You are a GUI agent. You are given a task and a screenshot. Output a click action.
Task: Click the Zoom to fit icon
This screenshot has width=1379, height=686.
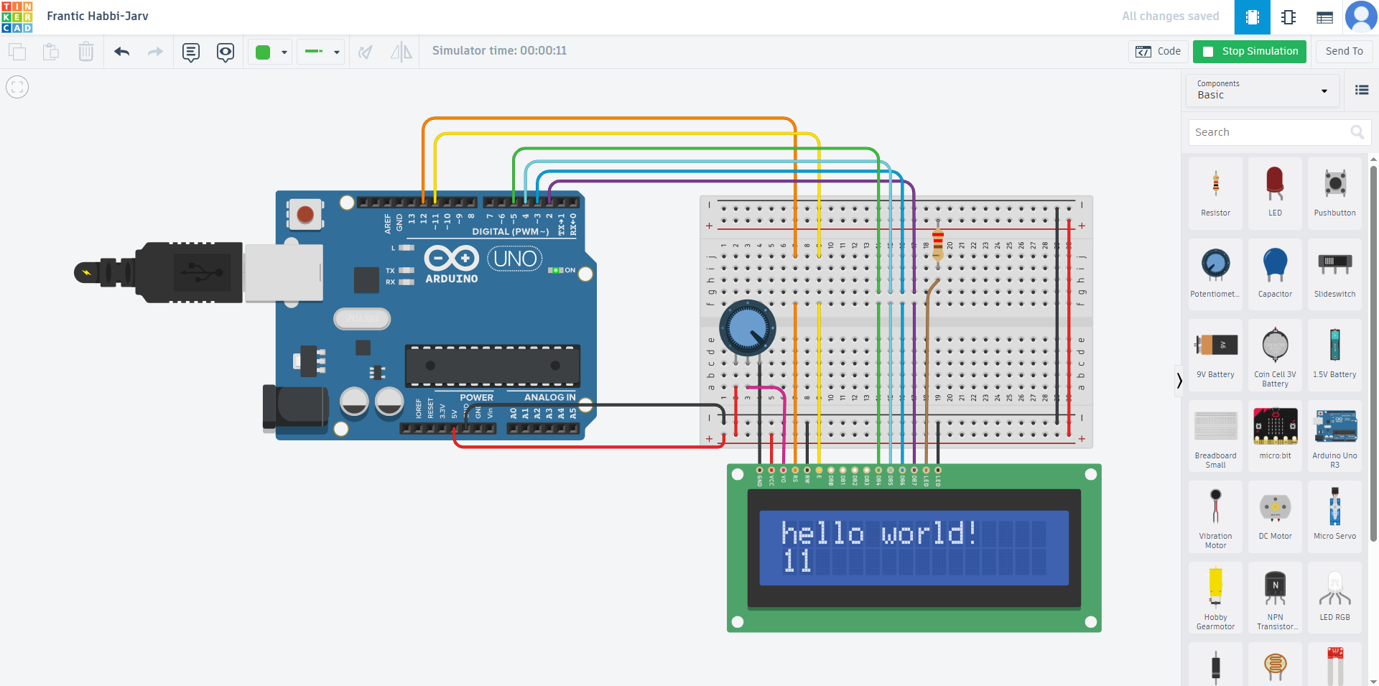click(17, 88)
